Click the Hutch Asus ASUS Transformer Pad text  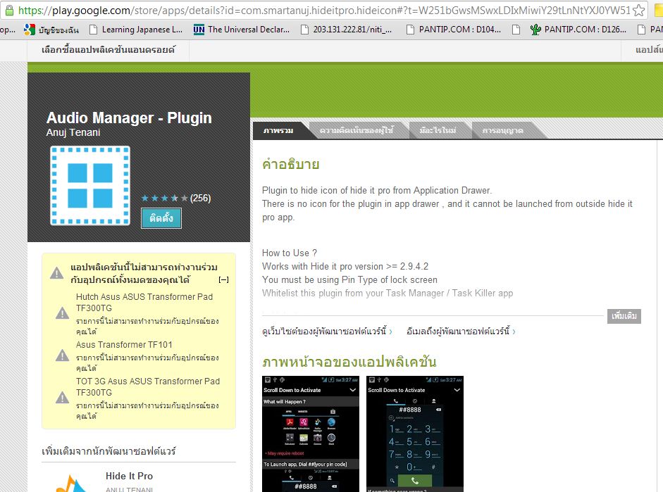[x=144, y=303]
